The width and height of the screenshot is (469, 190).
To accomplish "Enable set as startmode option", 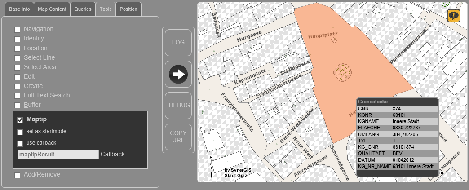I will [x=20, y=132].
